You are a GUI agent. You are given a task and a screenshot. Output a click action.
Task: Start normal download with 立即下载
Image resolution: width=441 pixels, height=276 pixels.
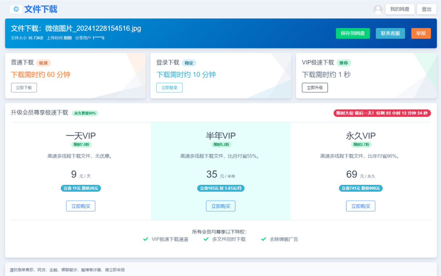click(24, 88)
